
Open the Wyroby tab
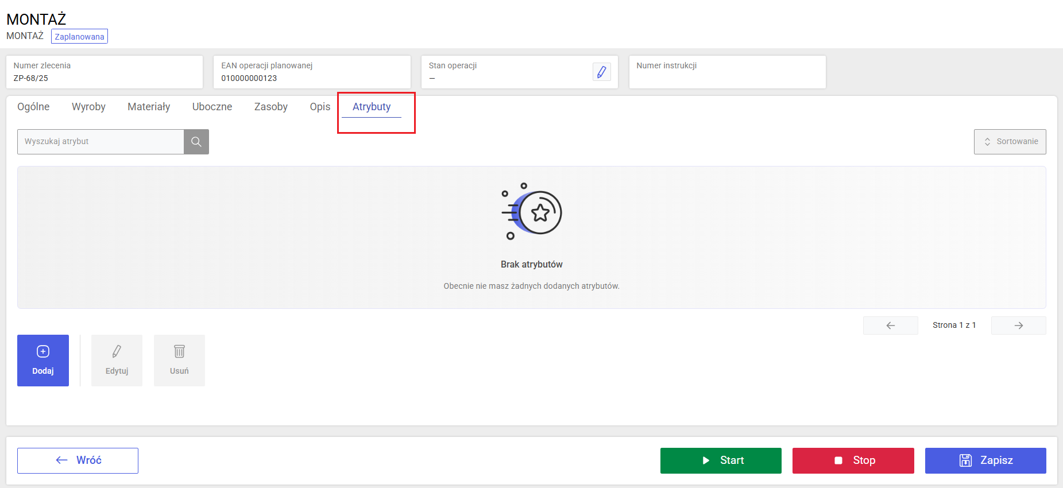coord(88,107)
